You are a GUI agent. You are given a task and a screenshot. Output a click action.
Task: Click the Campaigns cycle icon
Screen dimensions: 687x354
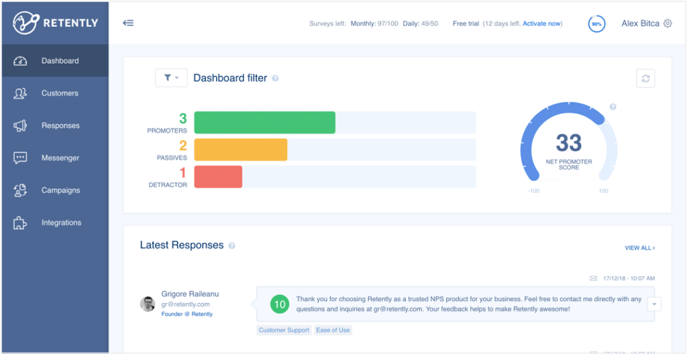[20, 190]
